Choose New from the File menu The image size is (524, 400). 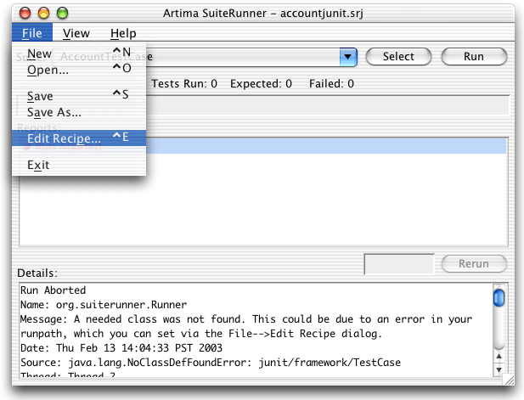79,54
